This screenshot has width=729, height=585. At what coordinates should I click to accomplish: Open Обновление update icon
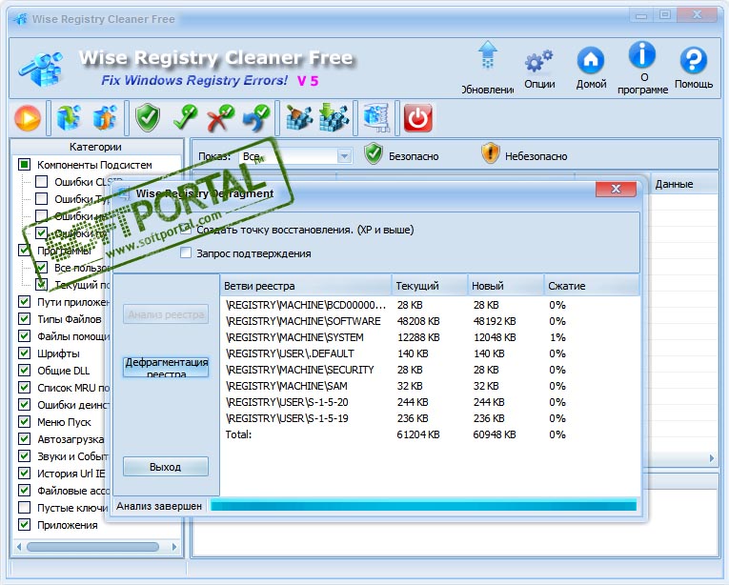(x=487, y=66)
